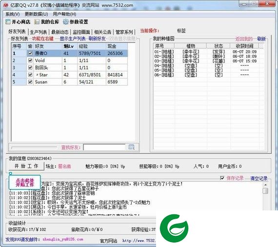Click the 状态 column header in garden
The height and width of the screenshot is (247, 278).
pos(218,46)
